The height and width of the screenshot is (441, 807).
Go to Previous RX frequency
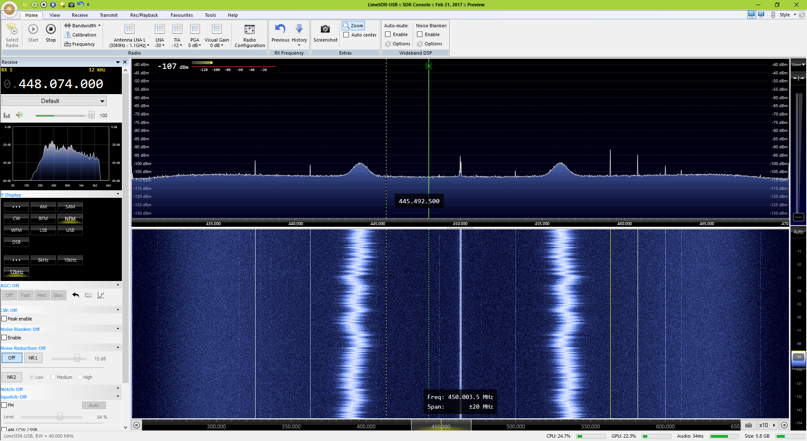point(280,29)
